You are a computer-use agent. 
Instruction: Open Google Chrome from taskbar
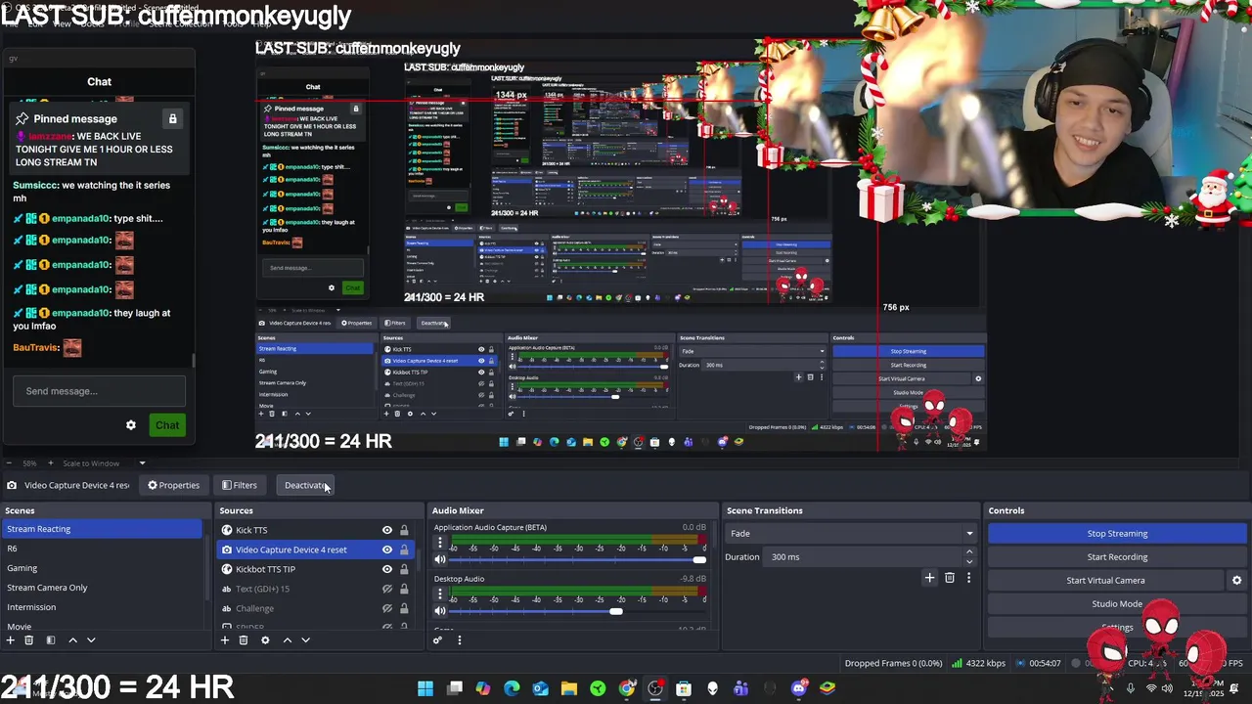(x=627, y=688)
